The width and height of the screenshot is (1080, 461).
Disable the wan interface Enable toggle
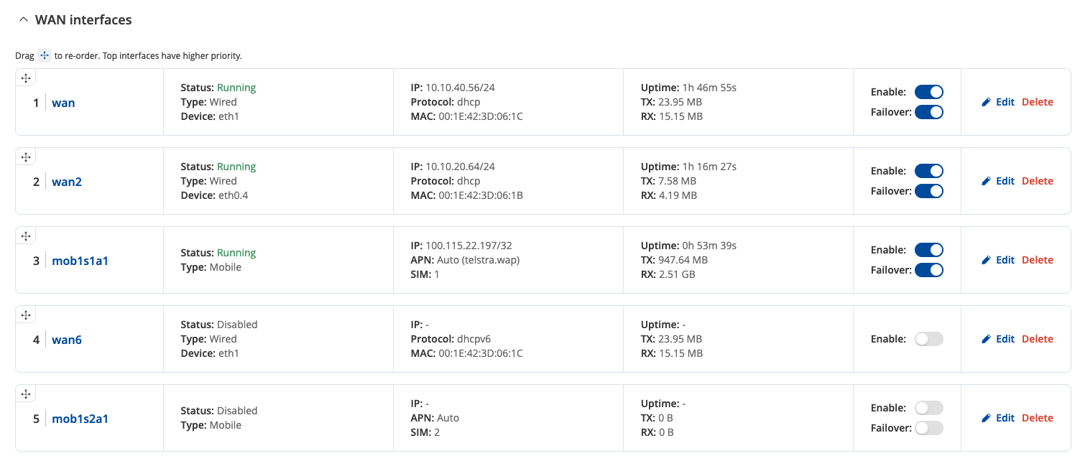pyautogui.click(x=928, y=92)
